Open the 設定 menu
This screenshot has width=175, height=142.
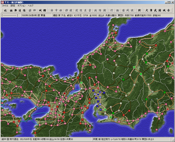coord(13,5)
